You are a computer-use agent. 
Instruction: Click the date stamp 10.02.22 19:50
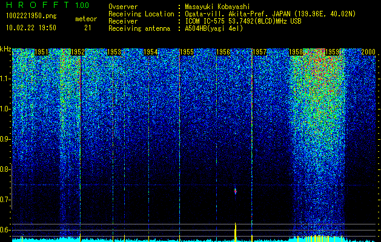(x=31, y=28)
